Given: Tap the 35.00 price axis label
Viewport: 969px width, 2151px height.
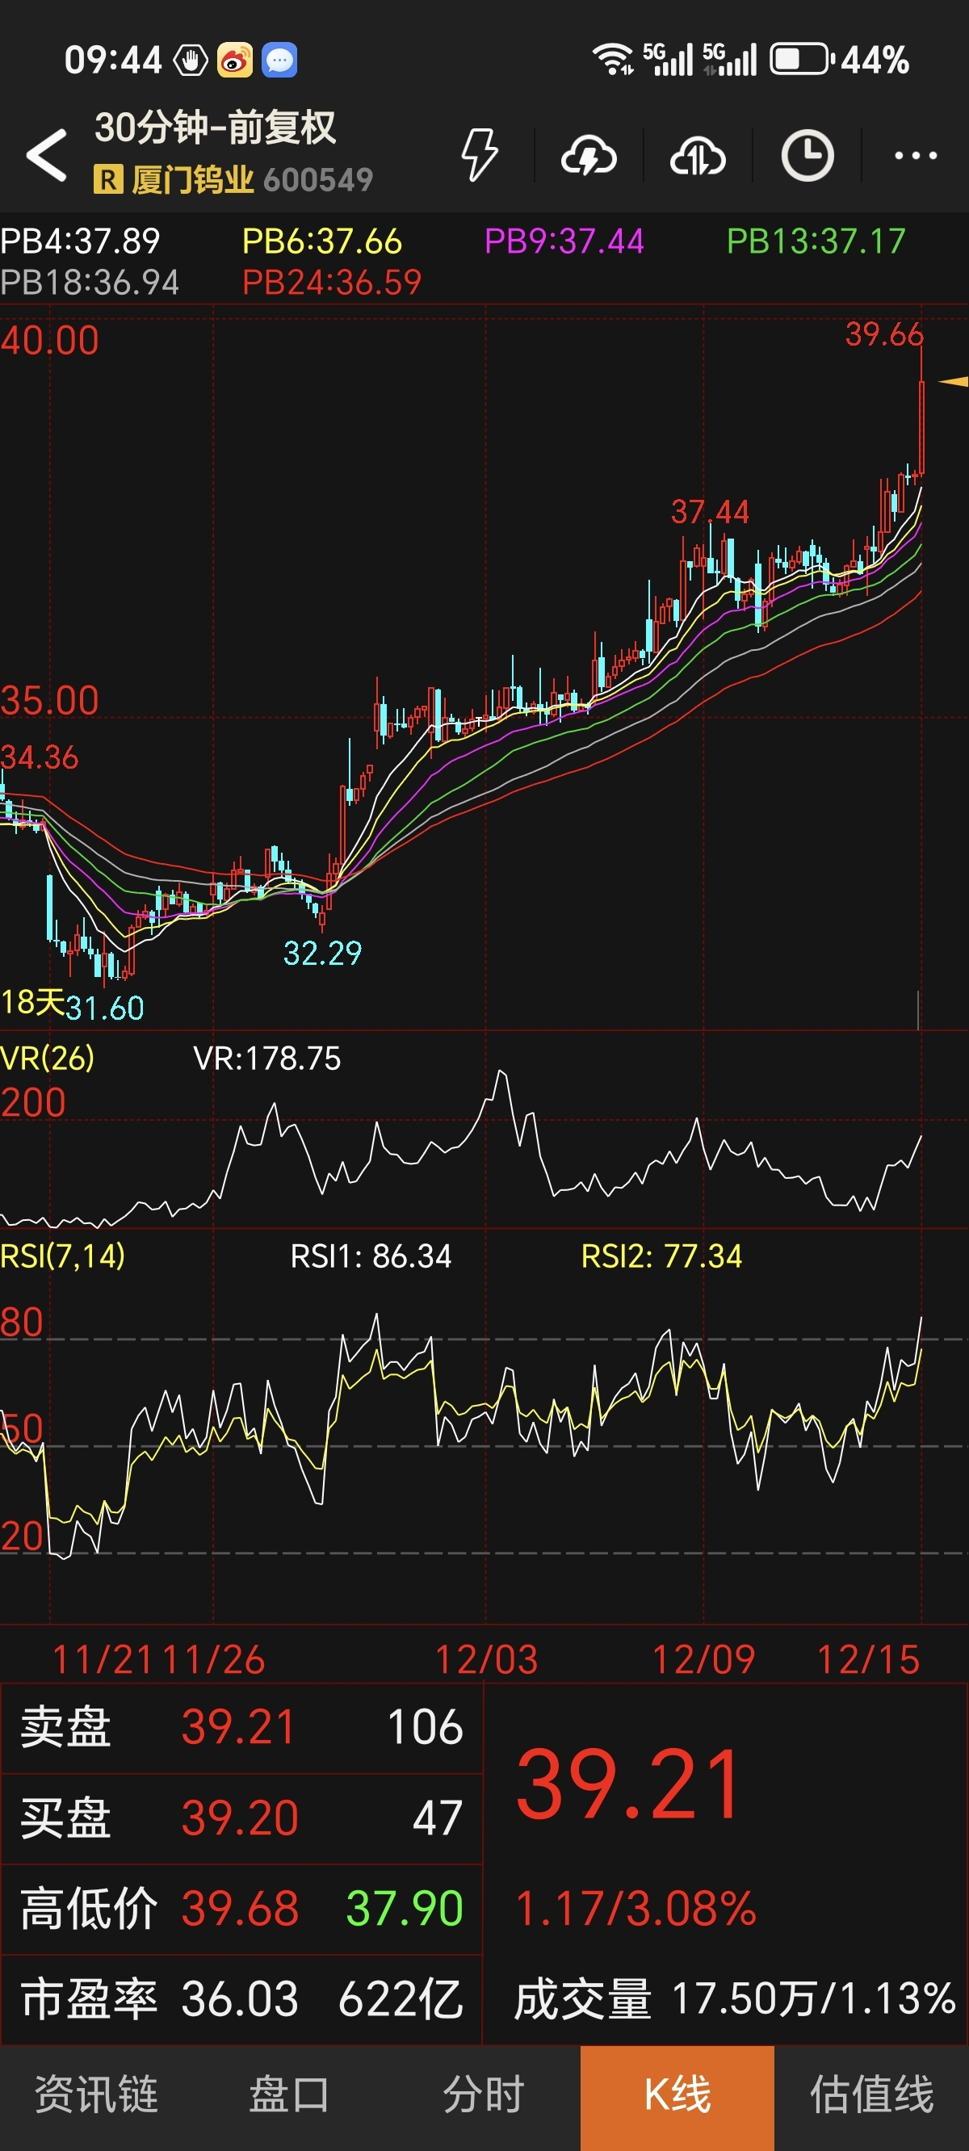Looking at the screenshot, I should click(49, 700).
